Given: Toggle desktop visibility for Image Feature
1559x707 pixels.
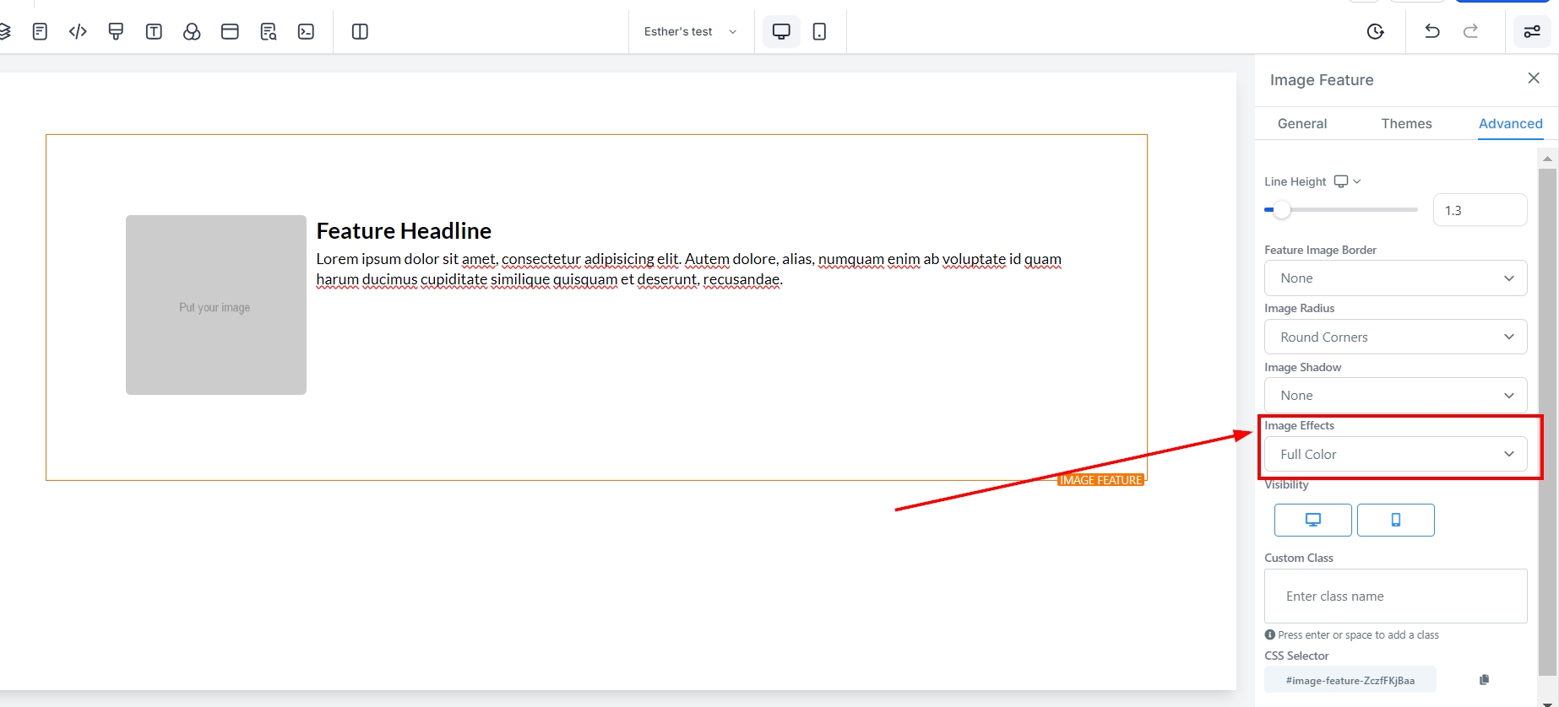Looking at the screenshot, I should point(1312,520).
